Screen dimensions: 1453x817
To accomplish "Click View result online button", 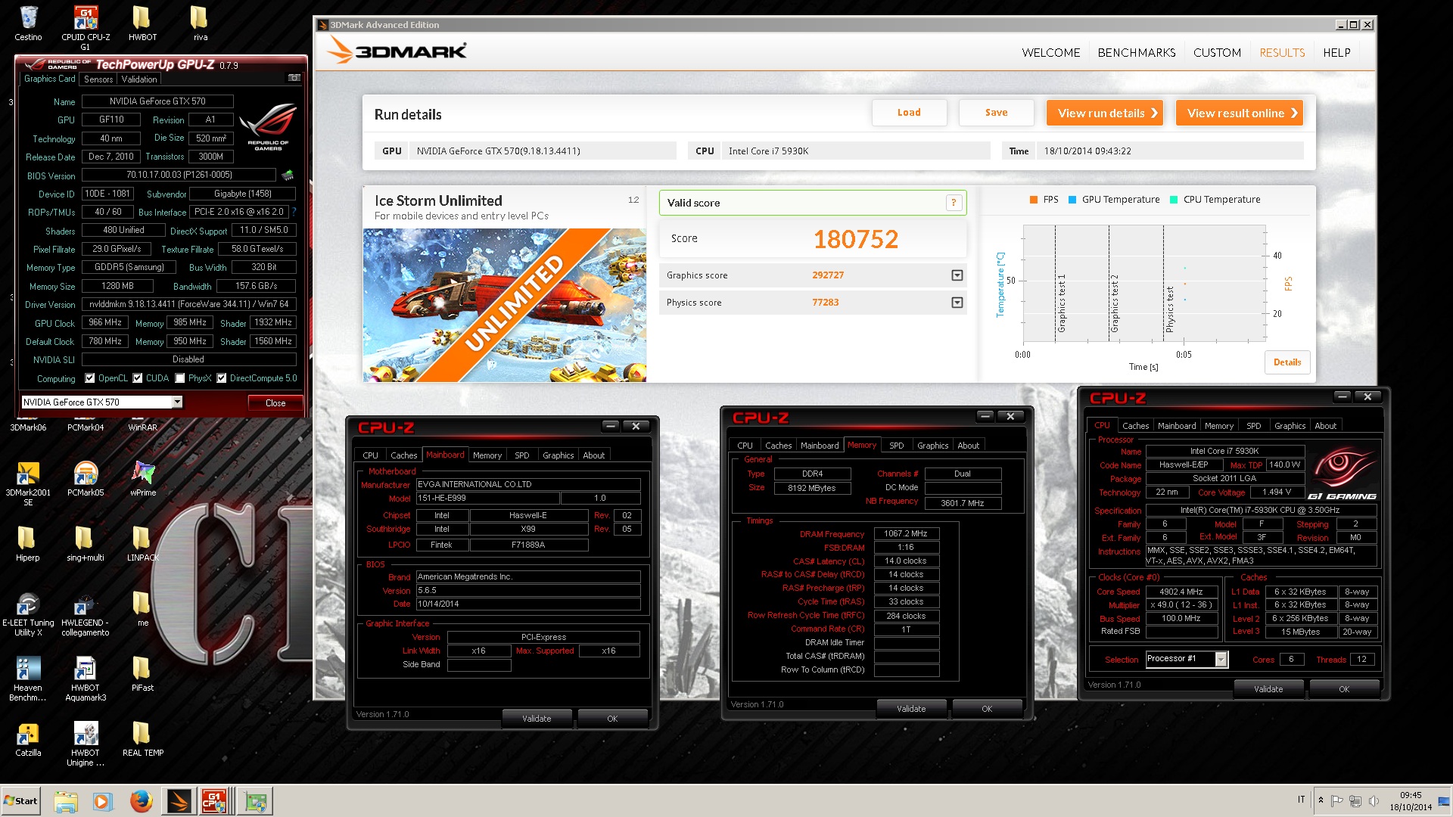I will click(1240, 113).
